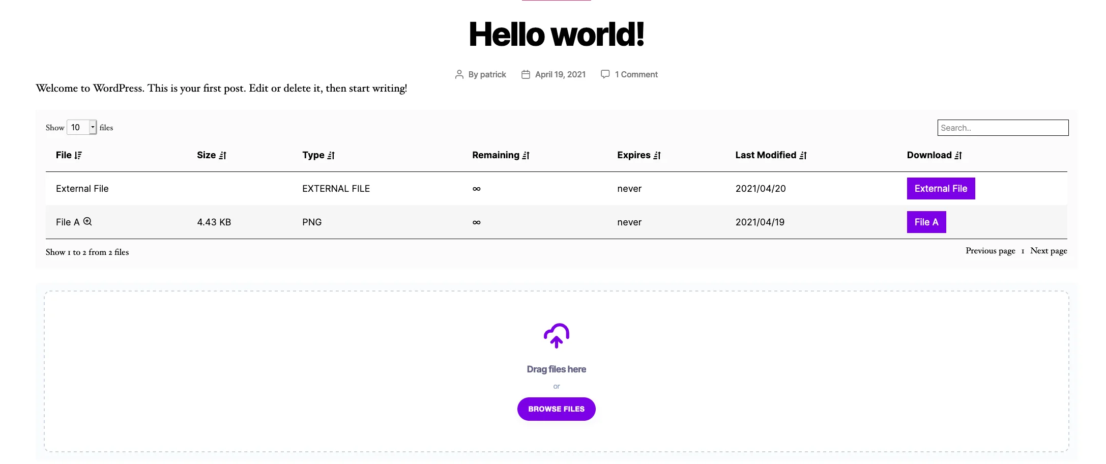The height and width of the screenshot is (464, 1106).
Task: Click inside the Search field
Action: [x=1003, y=127]
